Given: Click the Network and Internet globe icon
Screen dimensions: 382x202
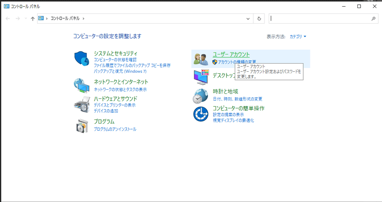Looking at the screenshot, I should click(x=81, y=85).
